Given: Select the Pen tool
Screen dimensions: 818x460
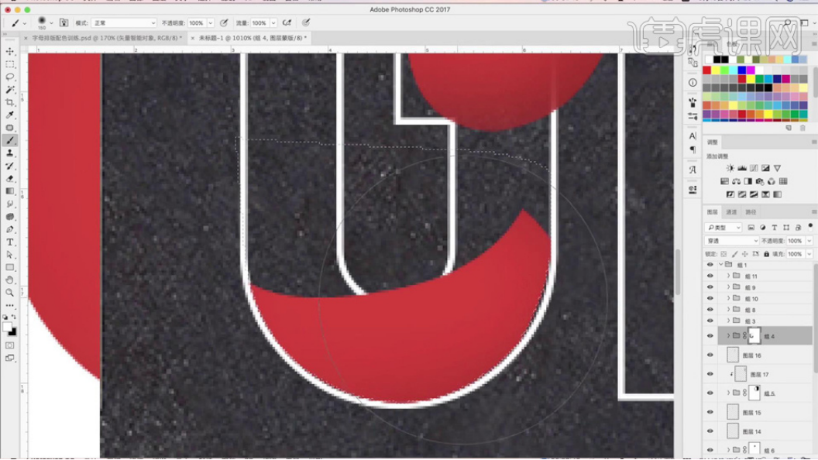Looking at the screenshot, I should point(10,229).
